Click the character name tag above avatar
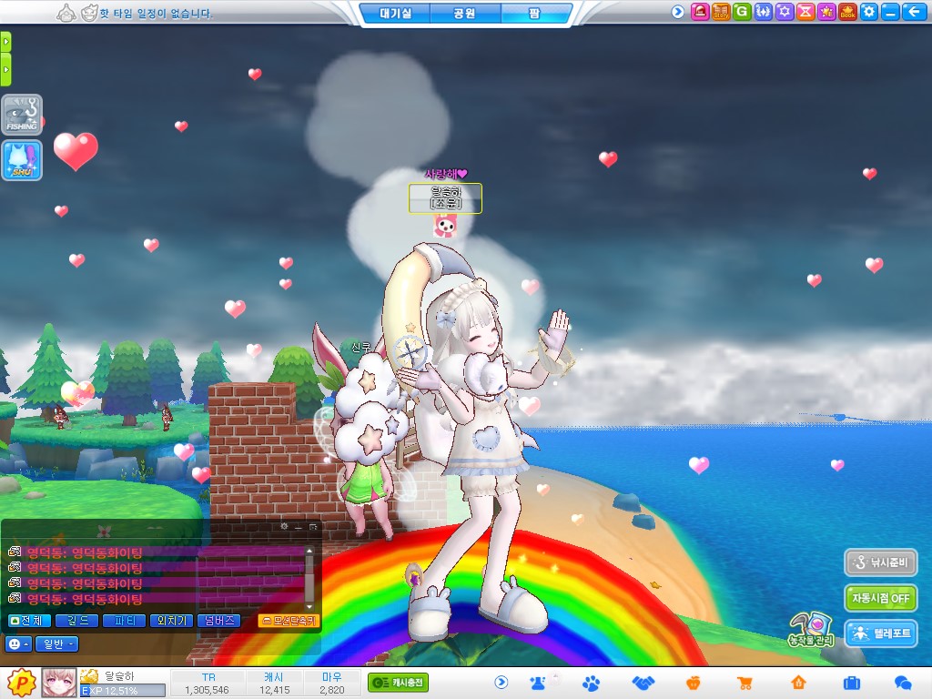The width and height of the screenshot is (932, 699). [445, 198]
